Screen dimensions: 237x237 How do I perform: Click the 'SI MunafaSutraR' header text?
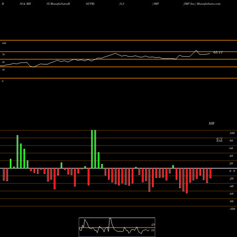pyautogui.click(x=58, y=4)
